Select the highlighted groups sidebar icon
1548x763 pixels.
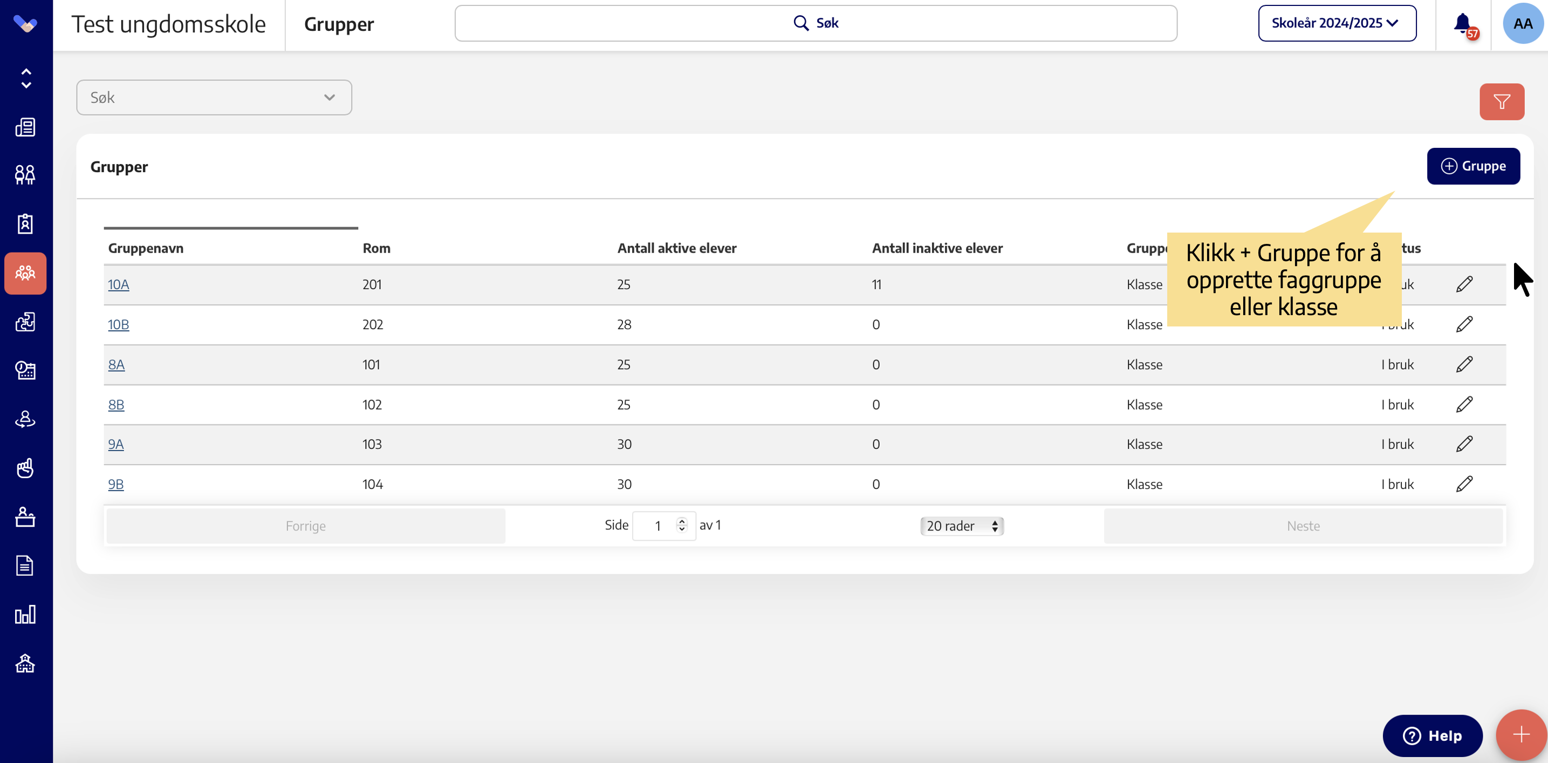pos(25,273)
